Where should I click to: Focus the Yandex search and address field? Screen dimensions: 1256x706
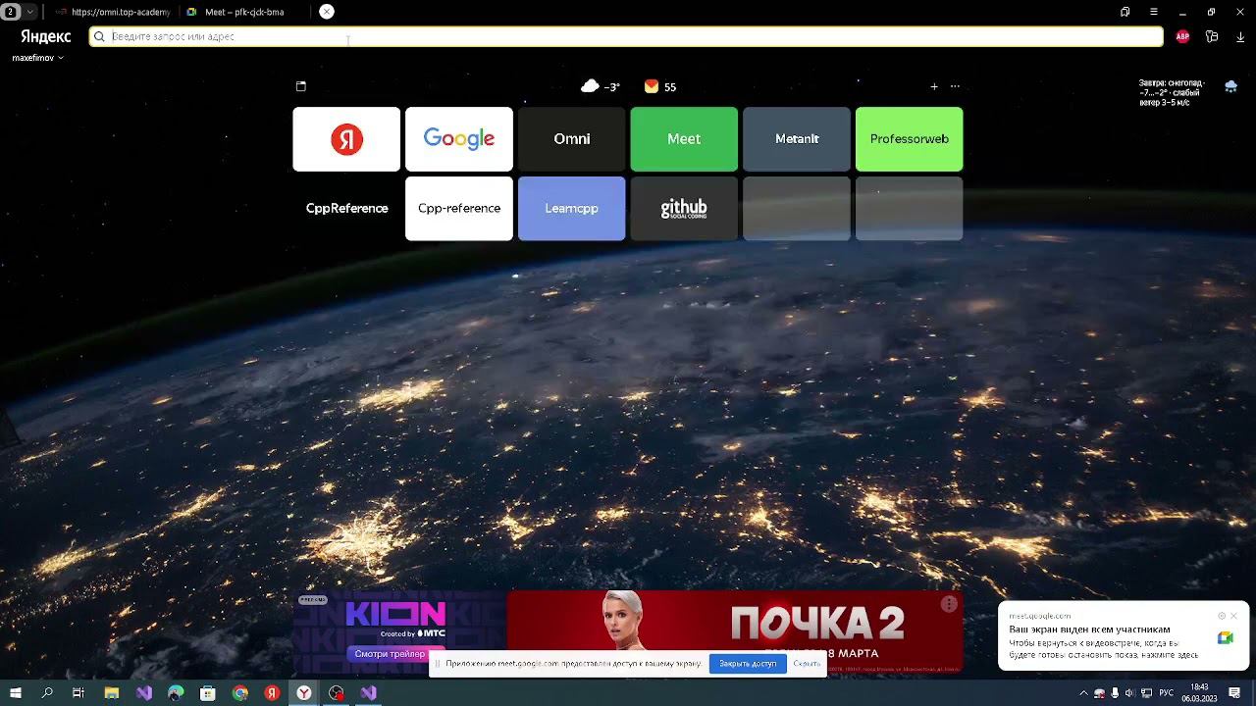point(626,36)
